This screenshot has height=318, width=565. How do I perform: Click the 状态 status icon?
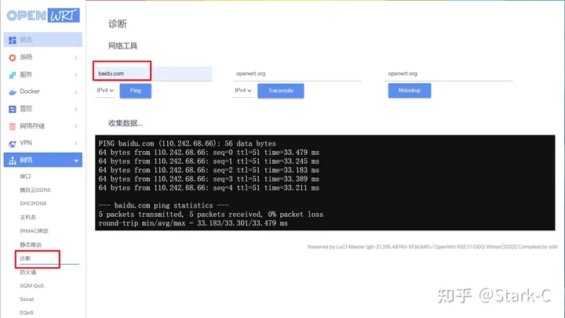tap(12, 40)
